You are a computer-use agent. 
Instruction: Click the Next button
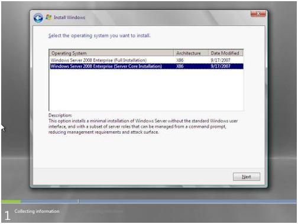247,177
